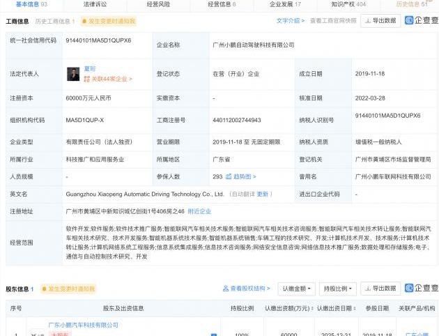Click region value 广东省
This screenshot has width=439, height=336.
tap(221, 160)
